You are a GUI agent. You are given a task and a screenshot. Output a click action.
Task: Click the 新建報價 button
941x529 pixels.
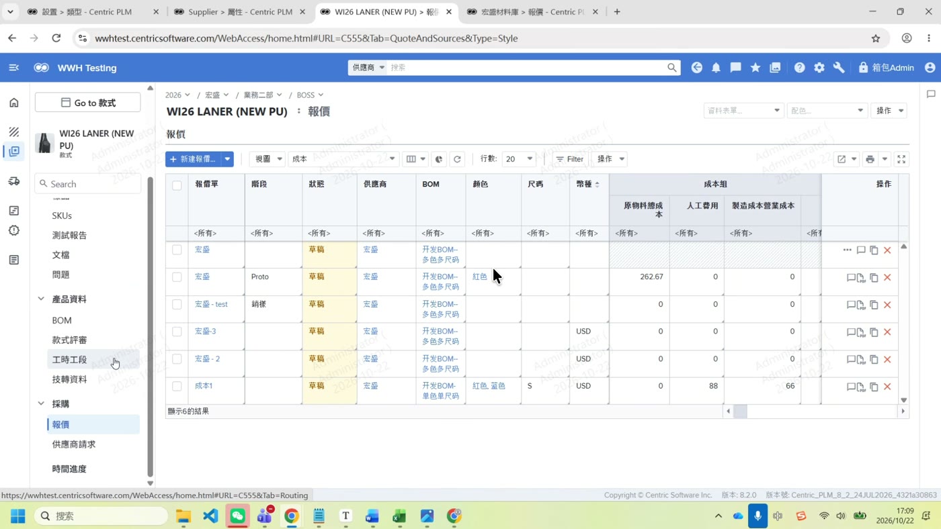click(193, 159)
